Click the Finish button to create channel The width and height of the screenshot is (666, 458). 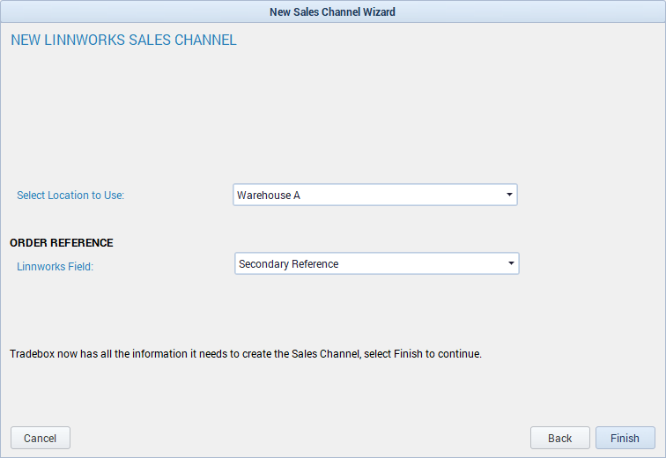pos(625,438)
